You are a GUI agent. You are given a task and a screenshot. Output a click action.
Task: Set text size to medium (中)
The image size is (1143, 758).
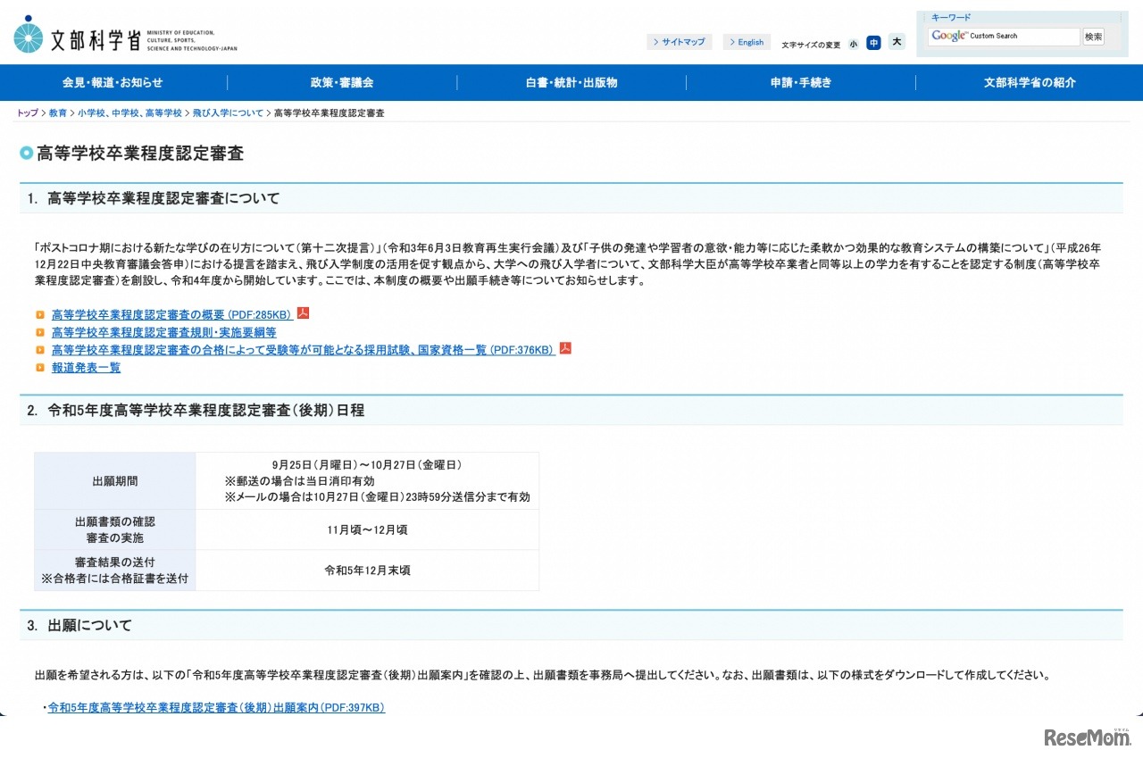coord(873,43)
